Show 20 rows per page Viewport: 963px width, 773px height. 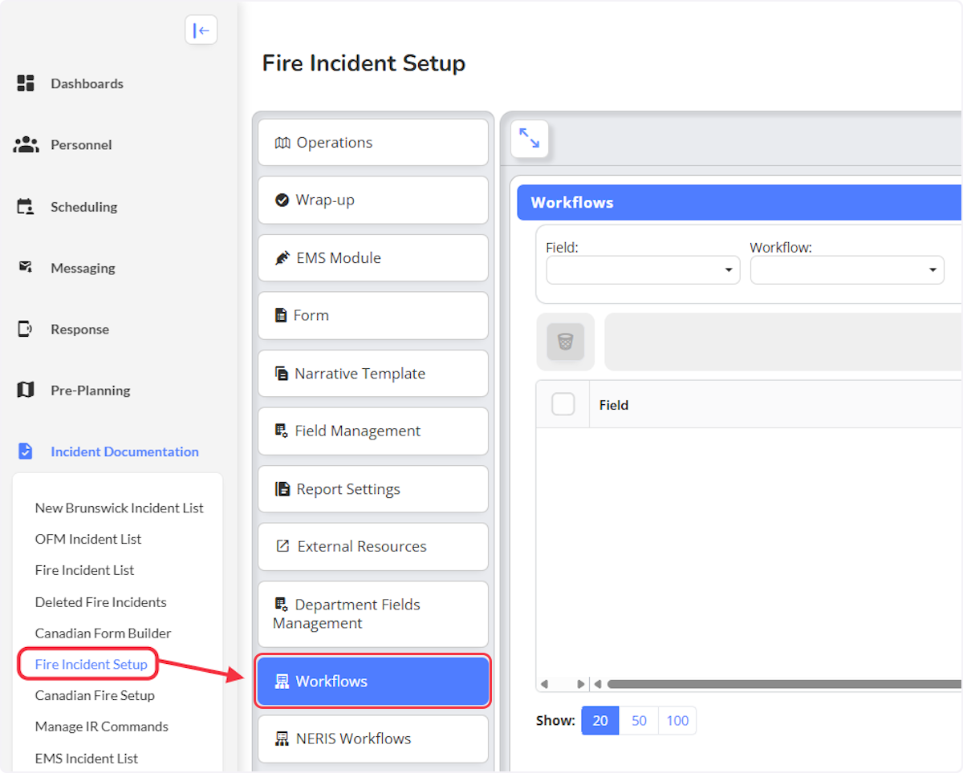600,721
